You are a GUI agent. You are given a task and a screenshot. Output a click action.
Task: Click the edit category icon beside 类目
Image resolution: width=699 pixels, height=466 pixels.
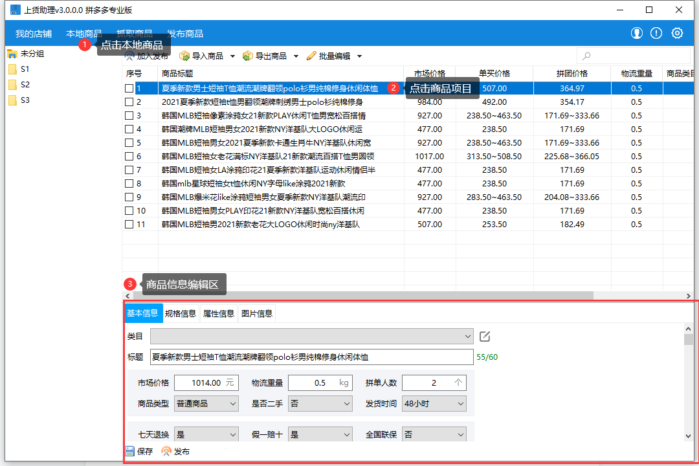pos(485,337)
